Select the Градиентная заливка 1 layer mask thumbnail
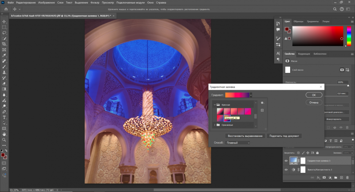Viewport: 355px width, 192px height. click(303, 160)
